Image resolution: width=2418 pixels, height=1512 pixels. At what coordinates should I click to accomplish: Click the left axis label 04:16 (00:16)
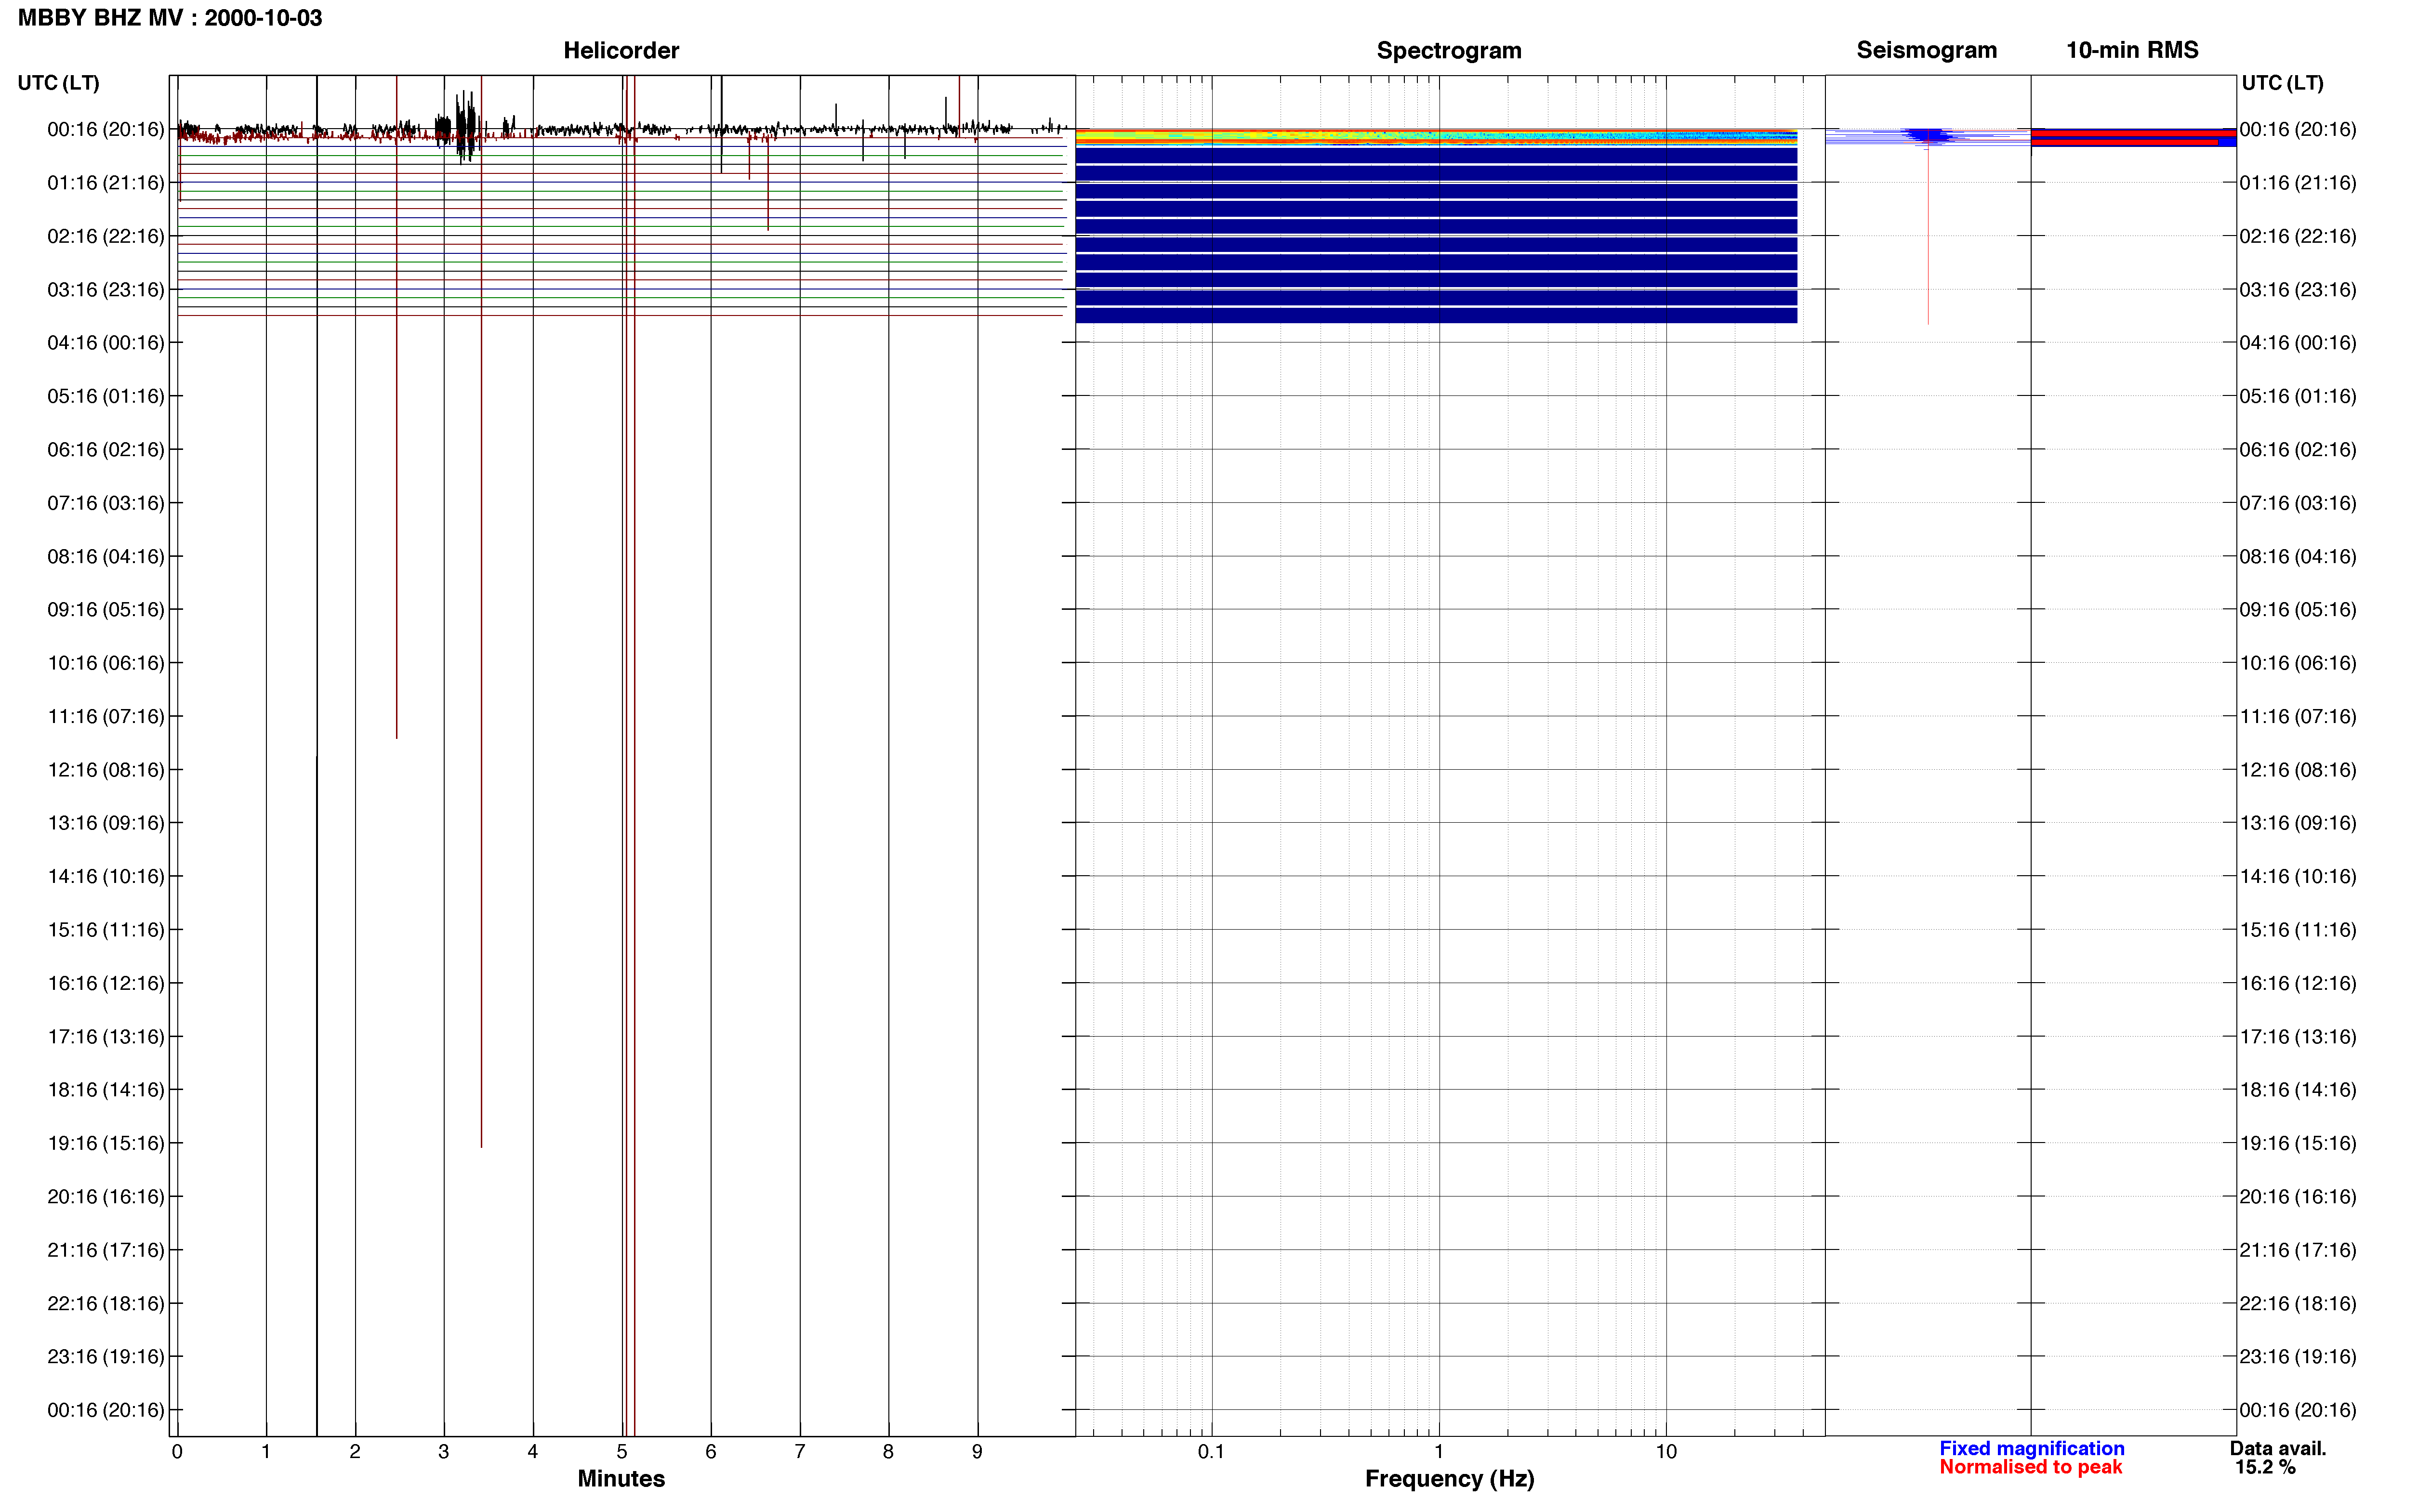coord(106,343)
